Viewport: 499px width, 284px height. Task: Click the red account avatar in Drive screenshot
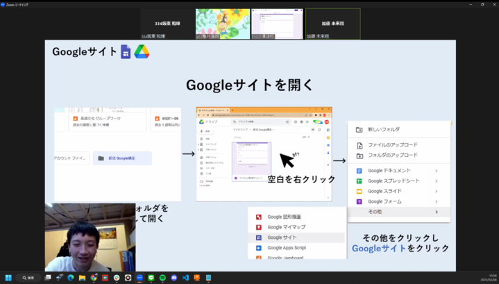point(326,122)
